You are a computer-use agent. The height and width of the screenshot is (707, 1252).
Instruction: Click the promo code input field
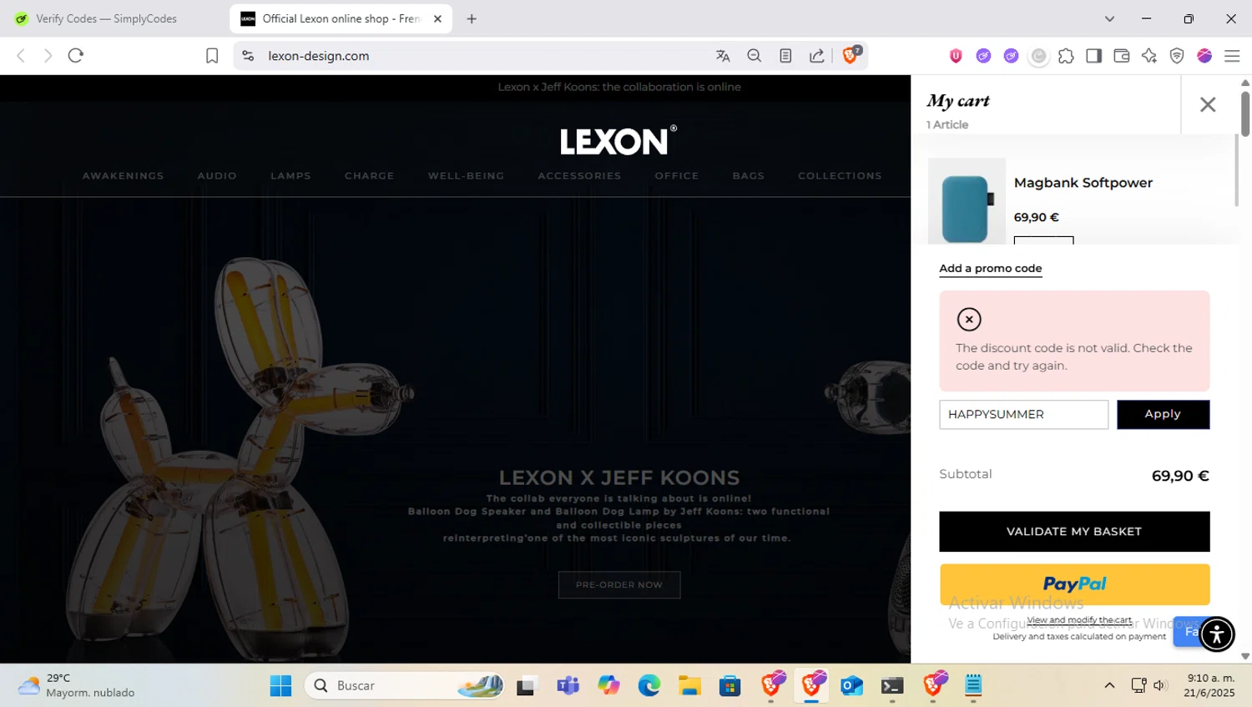[1023, 415]
